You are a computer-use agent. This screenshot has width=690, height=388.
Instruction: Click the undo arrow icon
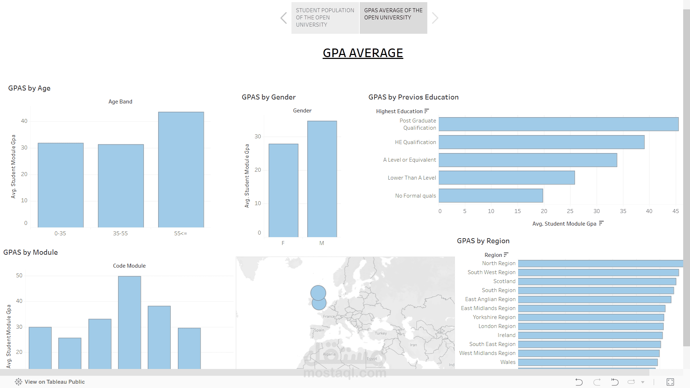coord(579,382)
